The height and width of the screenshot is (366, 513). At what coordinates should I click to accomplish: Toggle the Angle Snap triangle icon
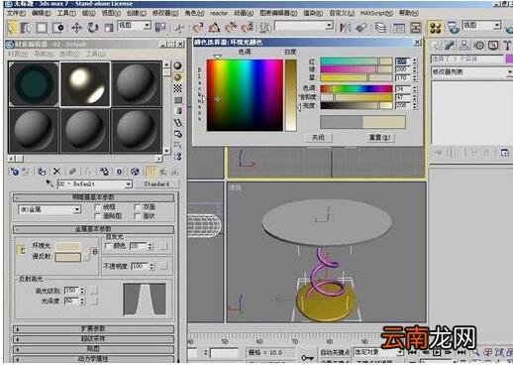pos(215,27)
